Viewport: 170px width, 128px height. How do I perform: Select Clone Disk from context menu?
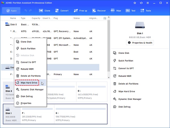pos(26,42)
